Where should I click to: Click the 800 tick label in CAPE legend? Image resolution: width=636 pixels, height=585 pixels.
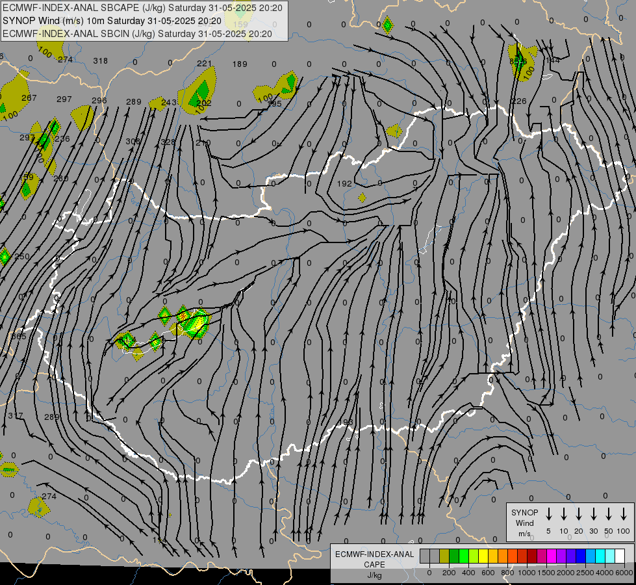click(x=507, y=573)
